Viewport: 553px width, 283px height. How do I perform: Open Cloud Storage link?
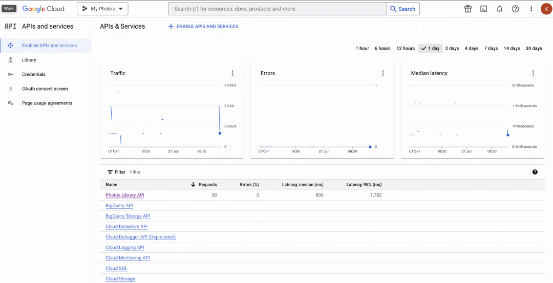tap(120, 279)
